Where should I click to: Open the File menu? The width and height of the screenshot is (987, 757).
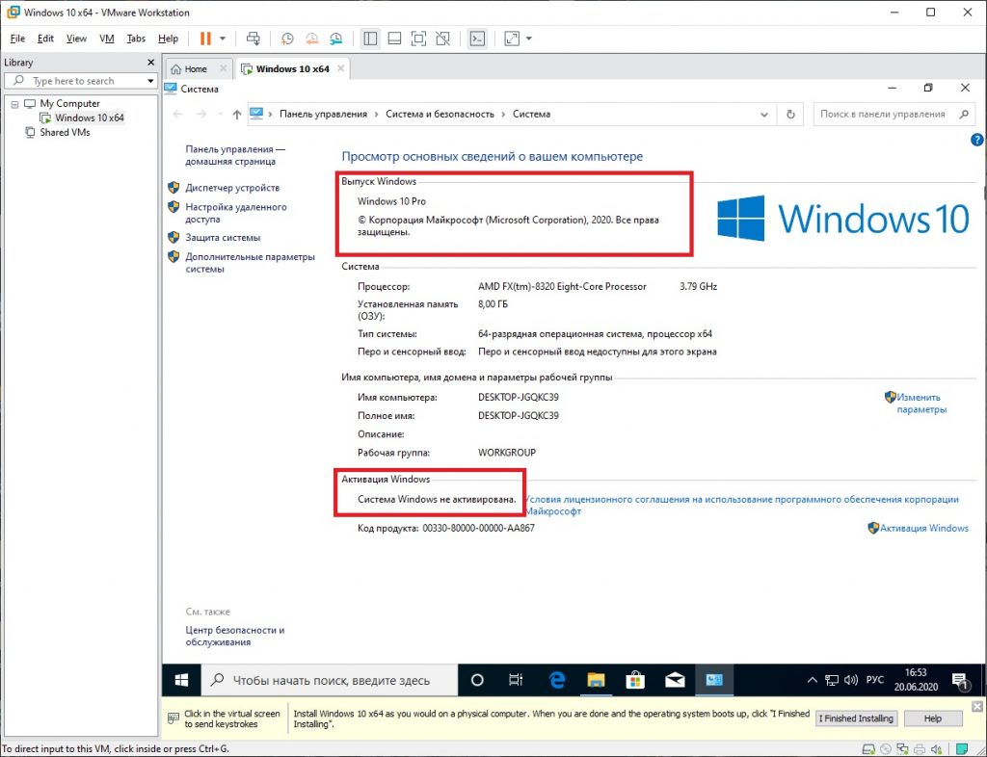tap(17, 39)
